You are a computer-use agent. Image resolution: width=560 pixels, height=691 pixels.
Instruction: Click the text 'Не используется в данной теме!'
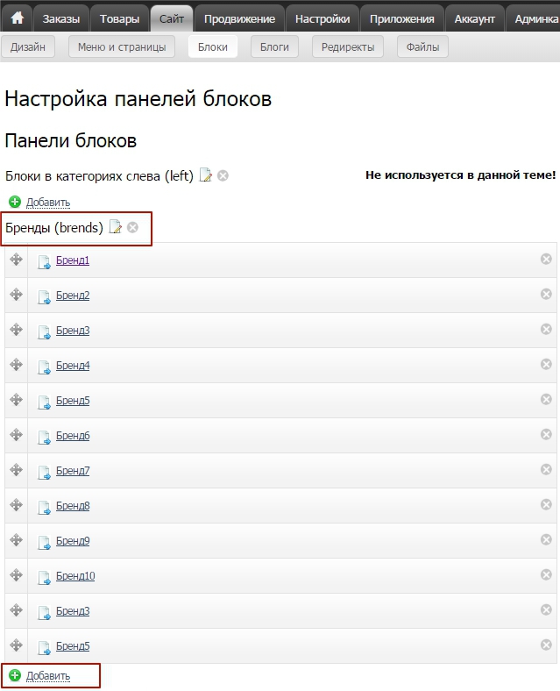pyautogui.click(x=460, y=175)
